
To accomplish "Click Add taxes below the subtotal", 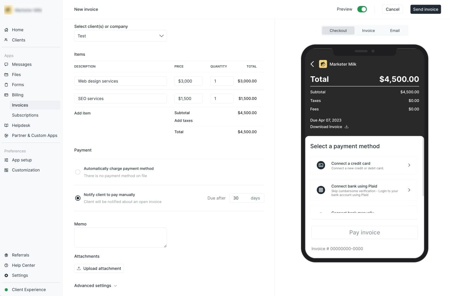I will (x=183, y=120).
